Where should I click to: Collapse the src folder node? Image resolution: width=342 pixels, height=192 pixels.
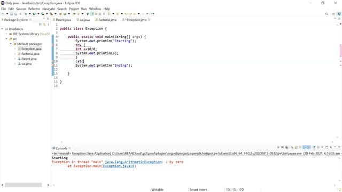pyautogui.click(x=6, y=39)
